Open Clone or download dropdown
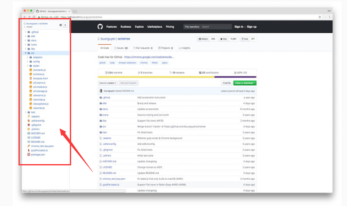This screenshot has width=347, height=206. pyautogui.click(x=245, y=83)
